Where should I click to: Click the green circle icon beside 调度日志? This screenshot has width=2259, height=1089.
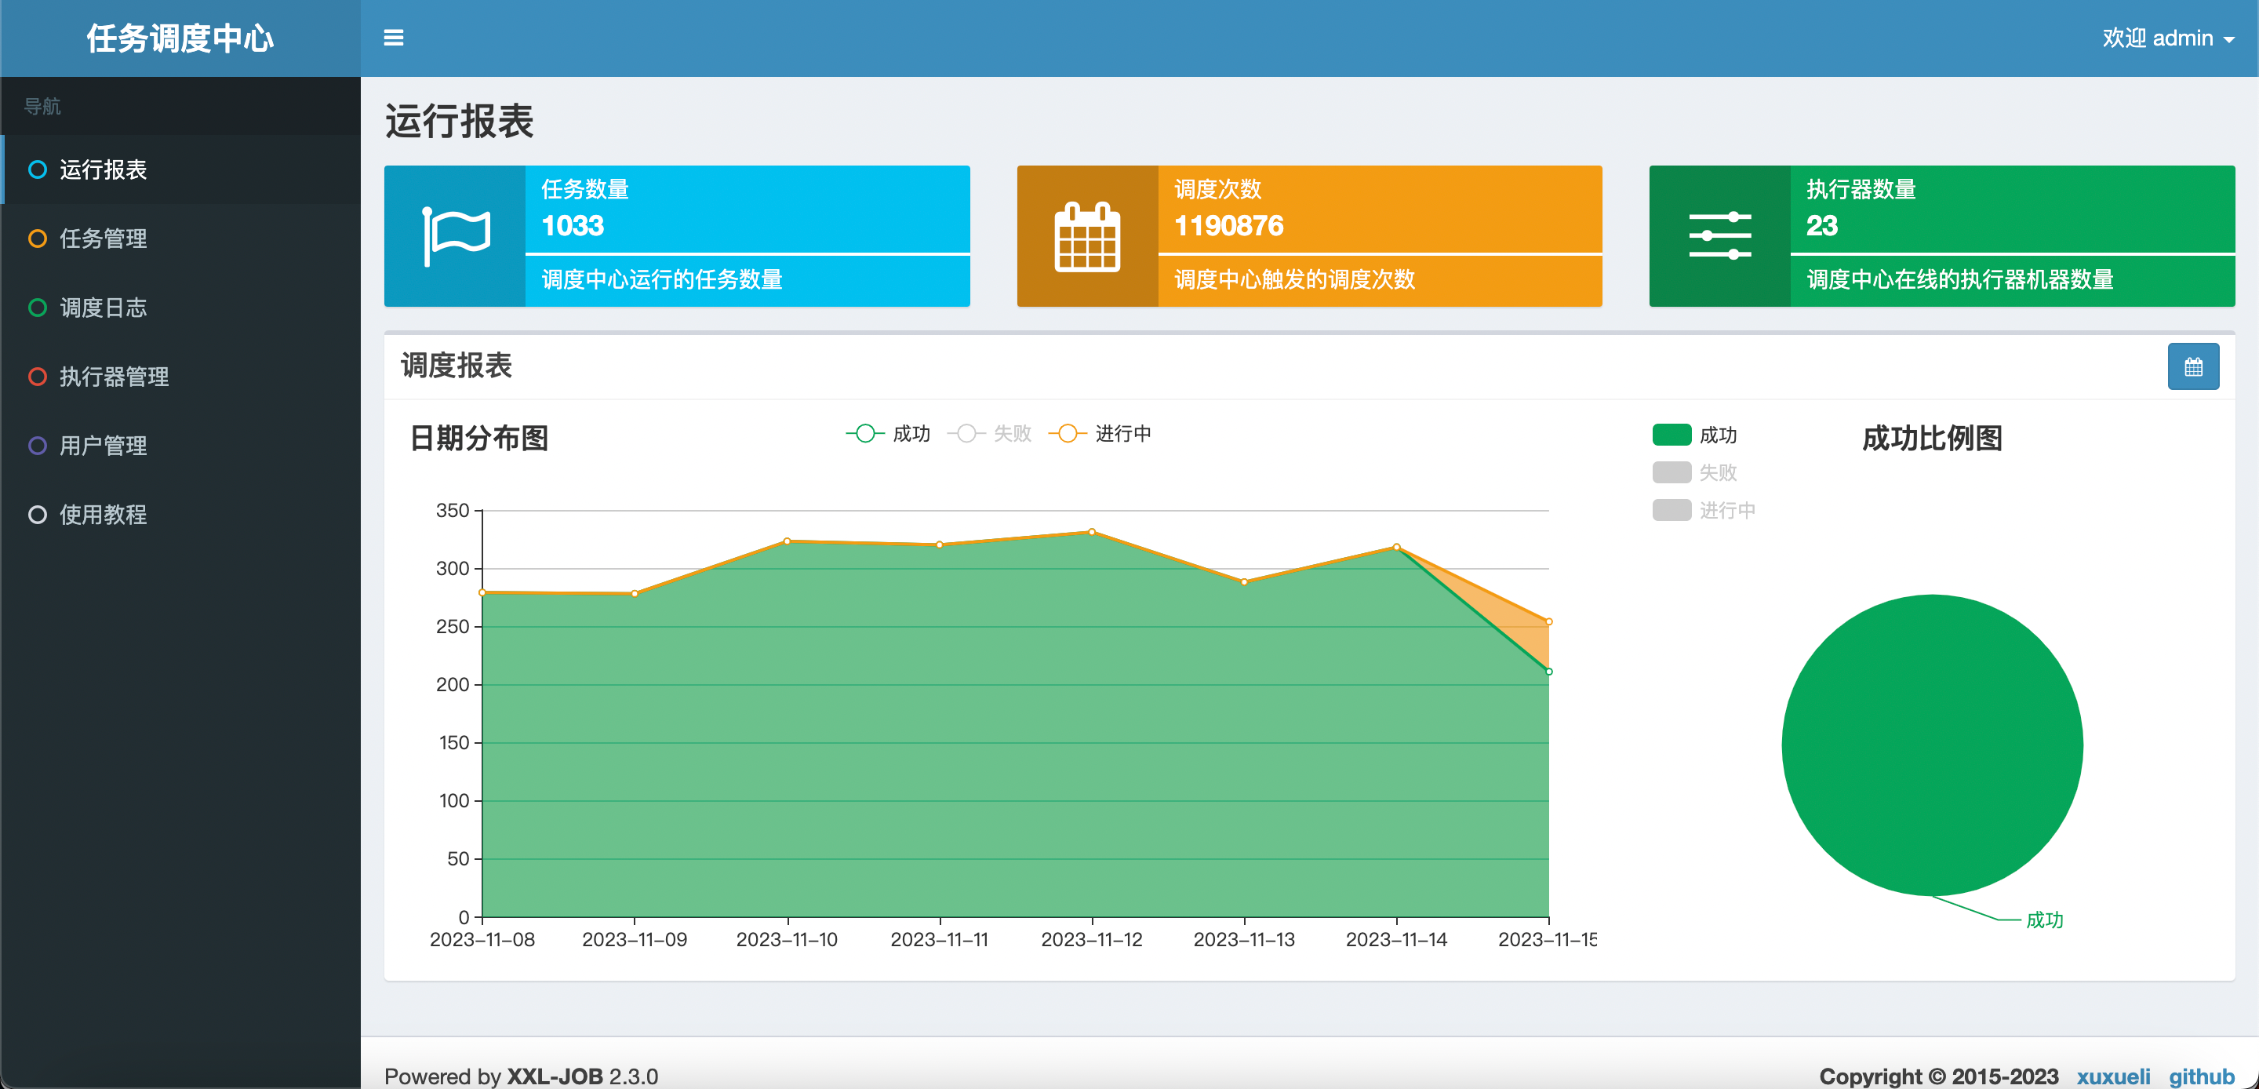(x=37, y=308)
